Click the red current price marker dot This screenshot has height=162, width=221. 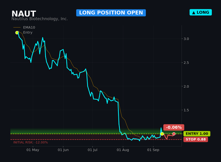(174, 134)
